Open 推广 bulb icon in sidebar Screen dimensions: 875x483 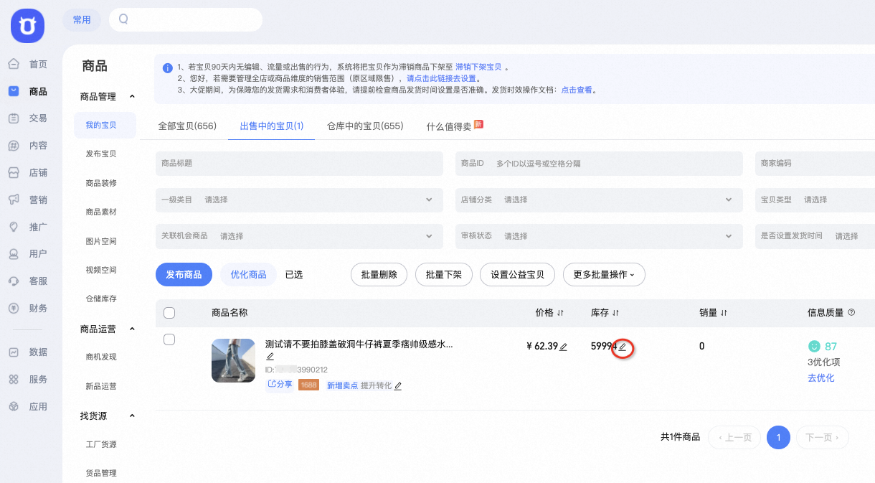point(14,227)
